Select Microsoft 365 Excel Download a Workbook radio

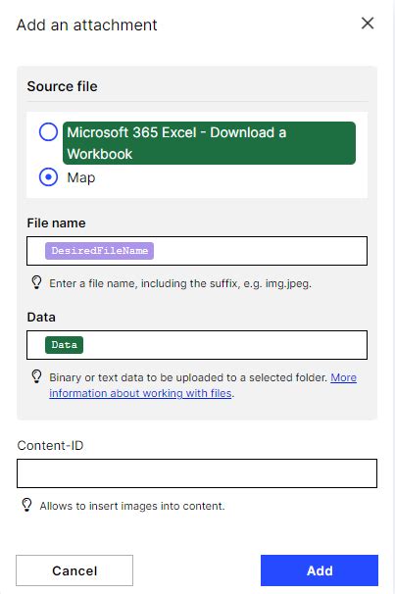click(x=48, y=131)
